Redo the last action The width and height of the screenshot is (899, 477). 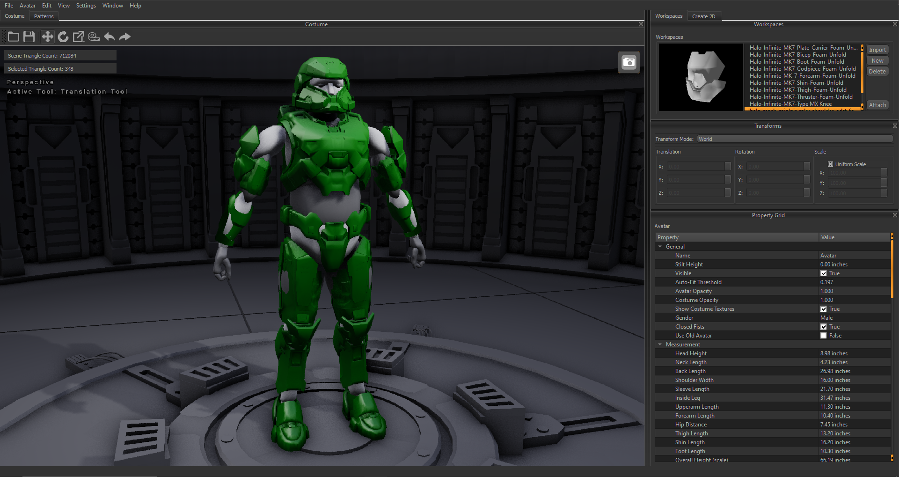(125, 37)
